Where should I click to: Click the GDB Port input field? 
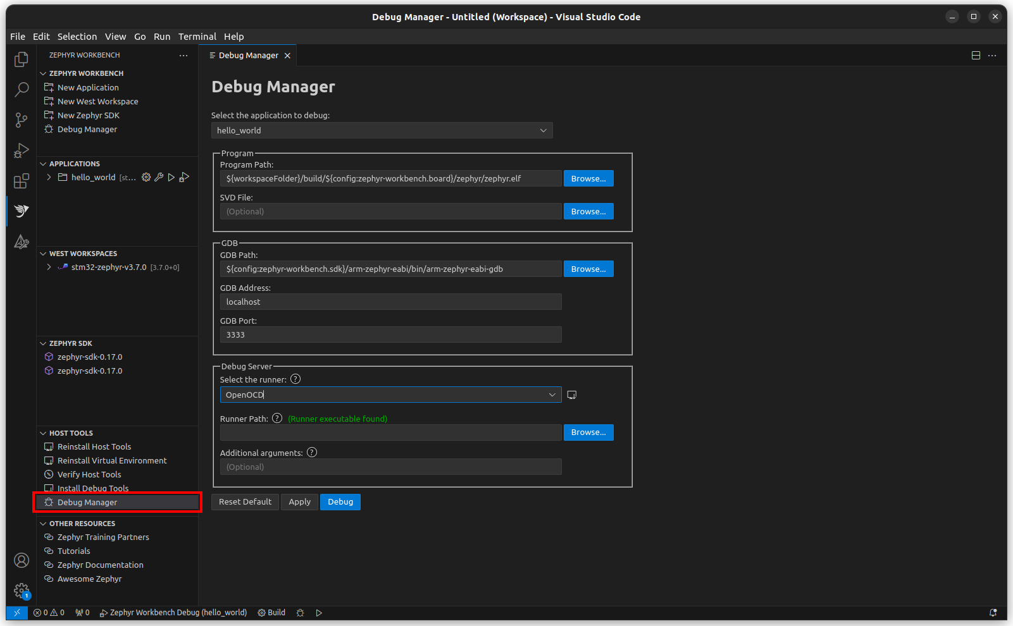click(390, 334)
